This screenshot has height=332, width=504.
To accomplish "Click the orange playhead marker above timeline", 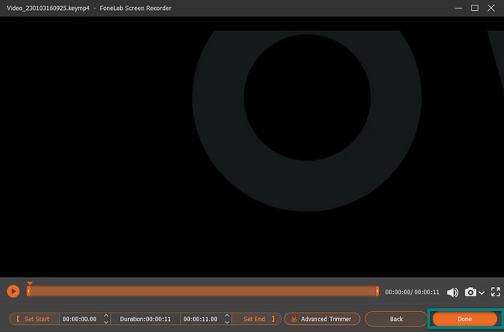I will [x=29, y=283].
